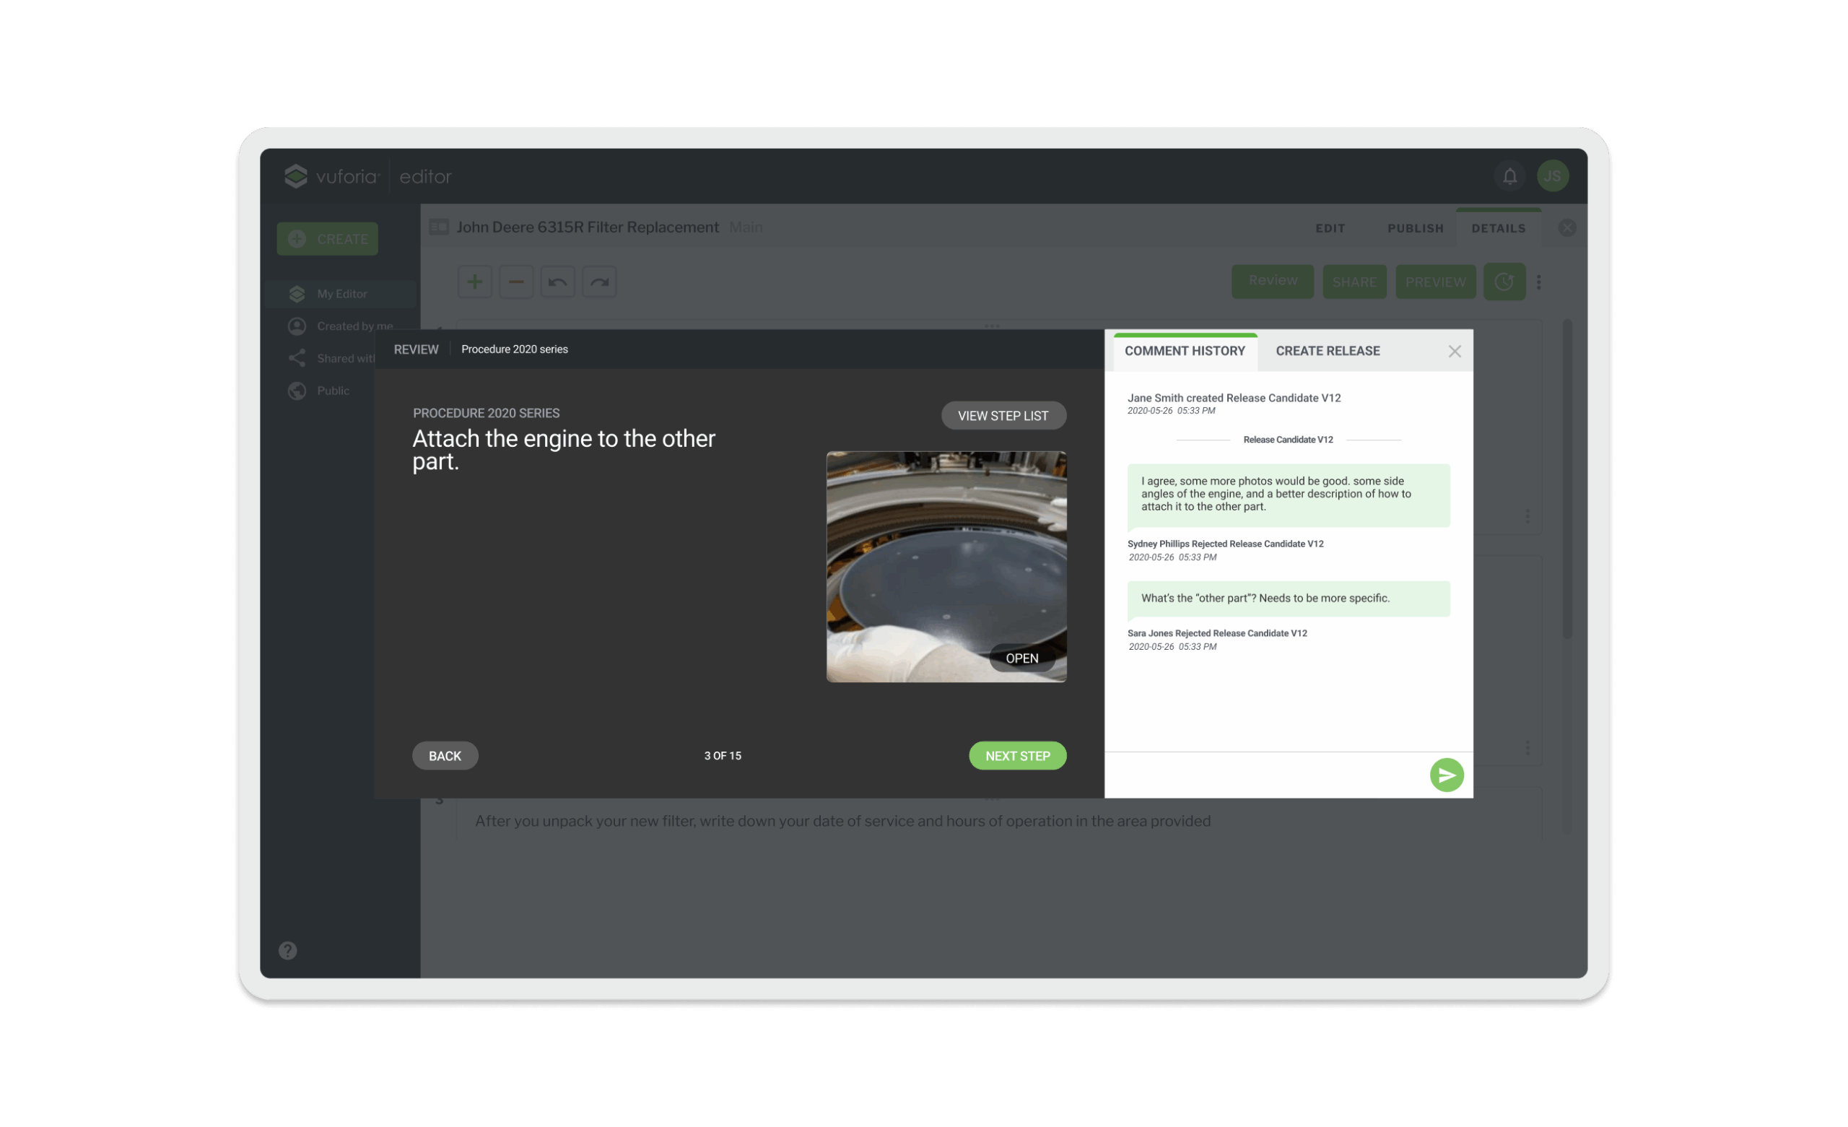Select My Editor in the sidebar
1848x1127 pixels.
pyautogui.click(x=342, y=294)
